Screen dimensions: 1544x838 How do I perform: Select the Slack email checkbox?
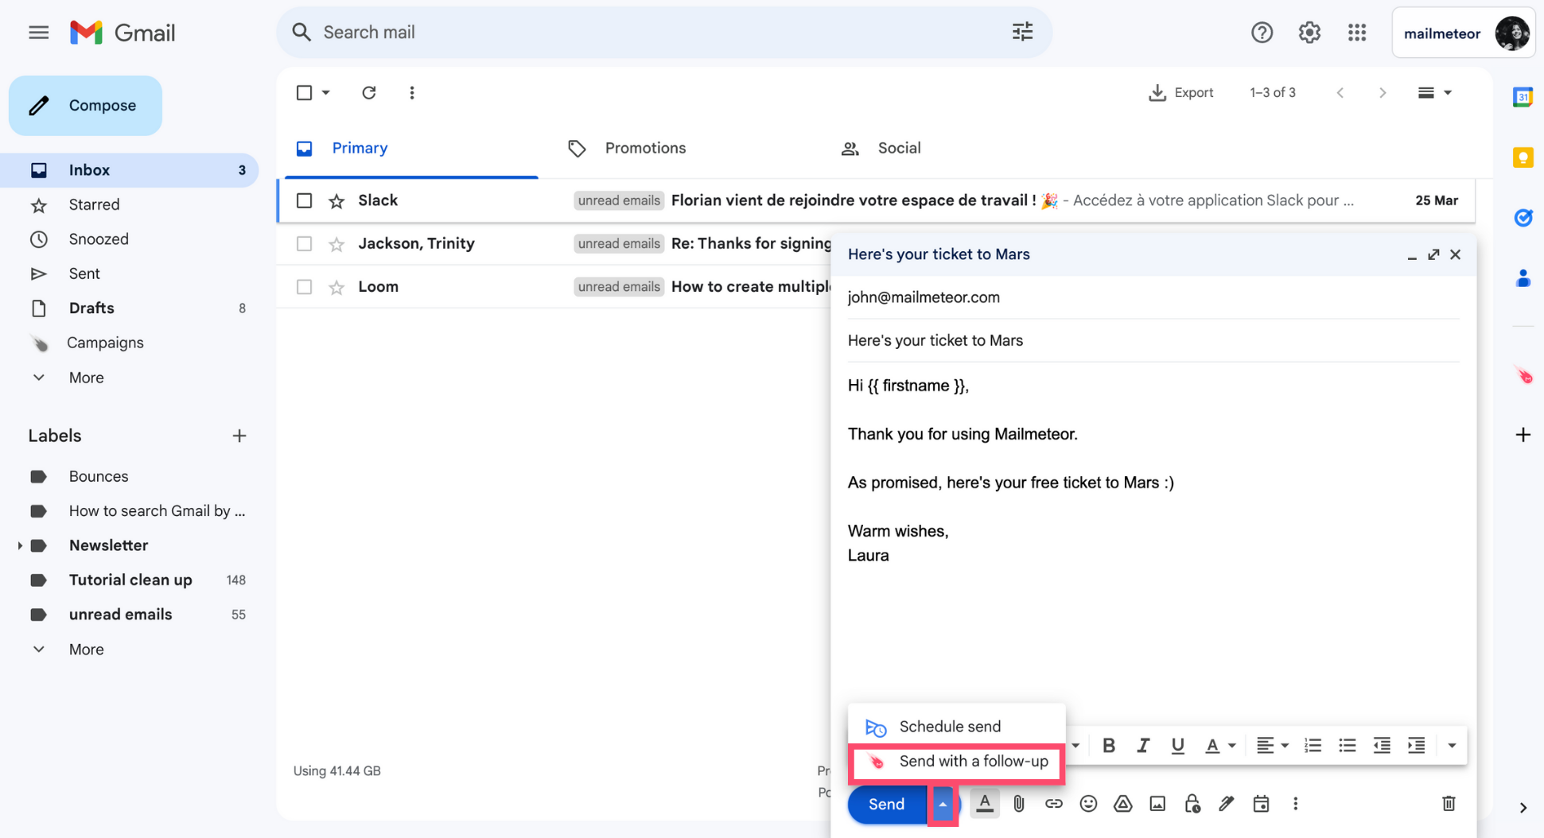point(304,200)
